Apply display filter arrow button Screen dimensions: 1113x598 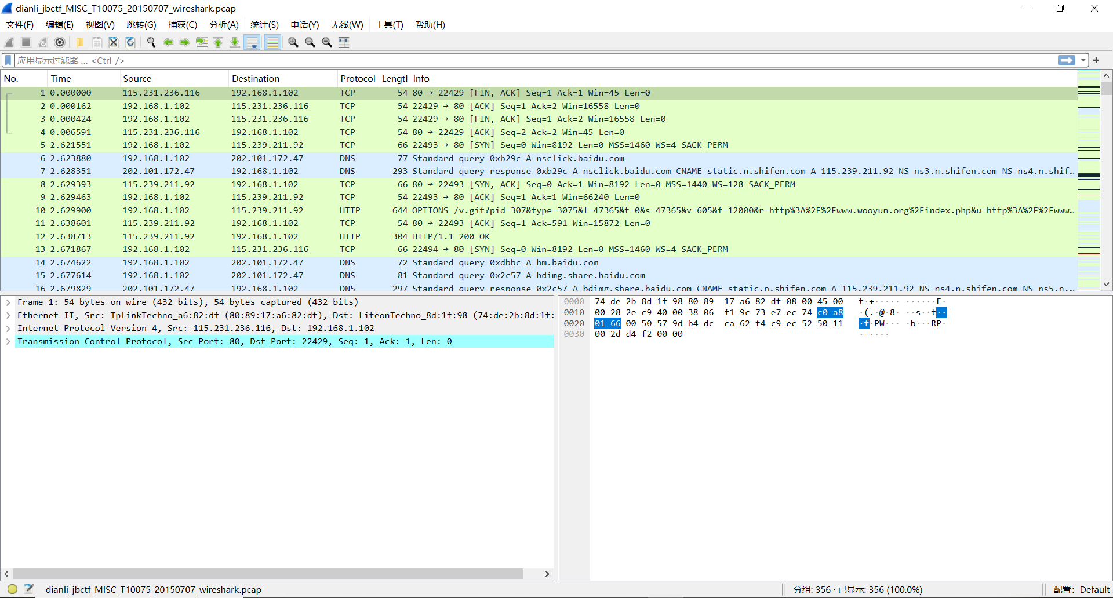point(1067,60)
